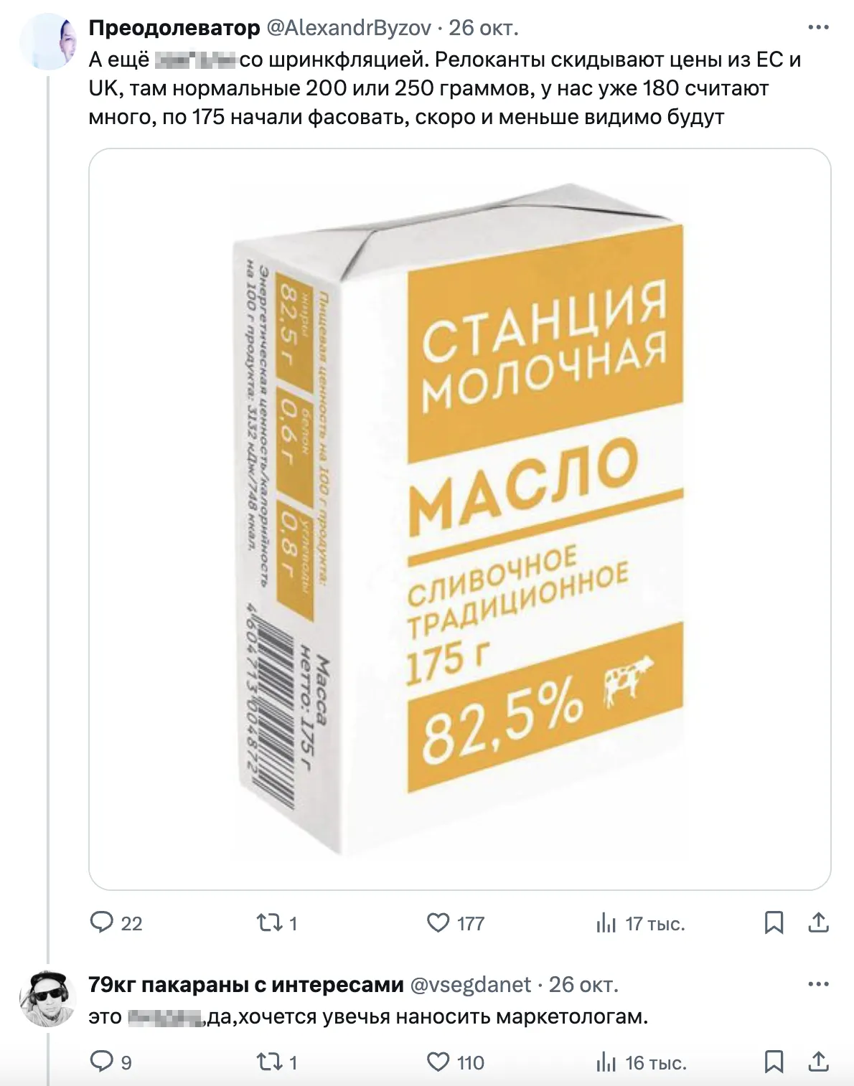Retweet the vsegdanet reply

point(269,1062)
